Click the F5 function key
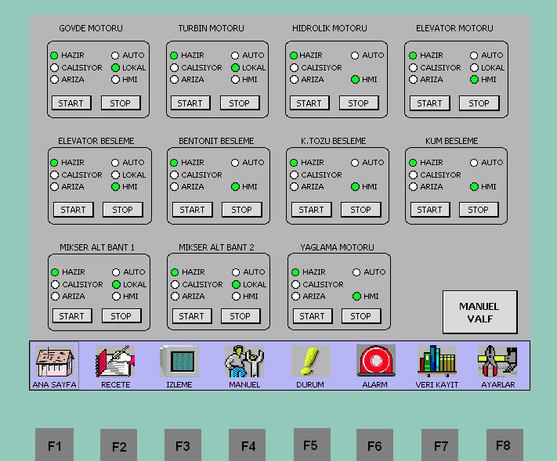The height and width of the screenshot is (461, 557). 312,445
